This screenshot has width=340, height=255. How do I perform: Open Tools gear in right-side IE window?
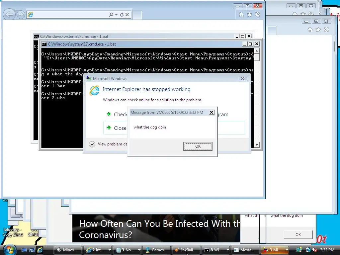point(326,30)
